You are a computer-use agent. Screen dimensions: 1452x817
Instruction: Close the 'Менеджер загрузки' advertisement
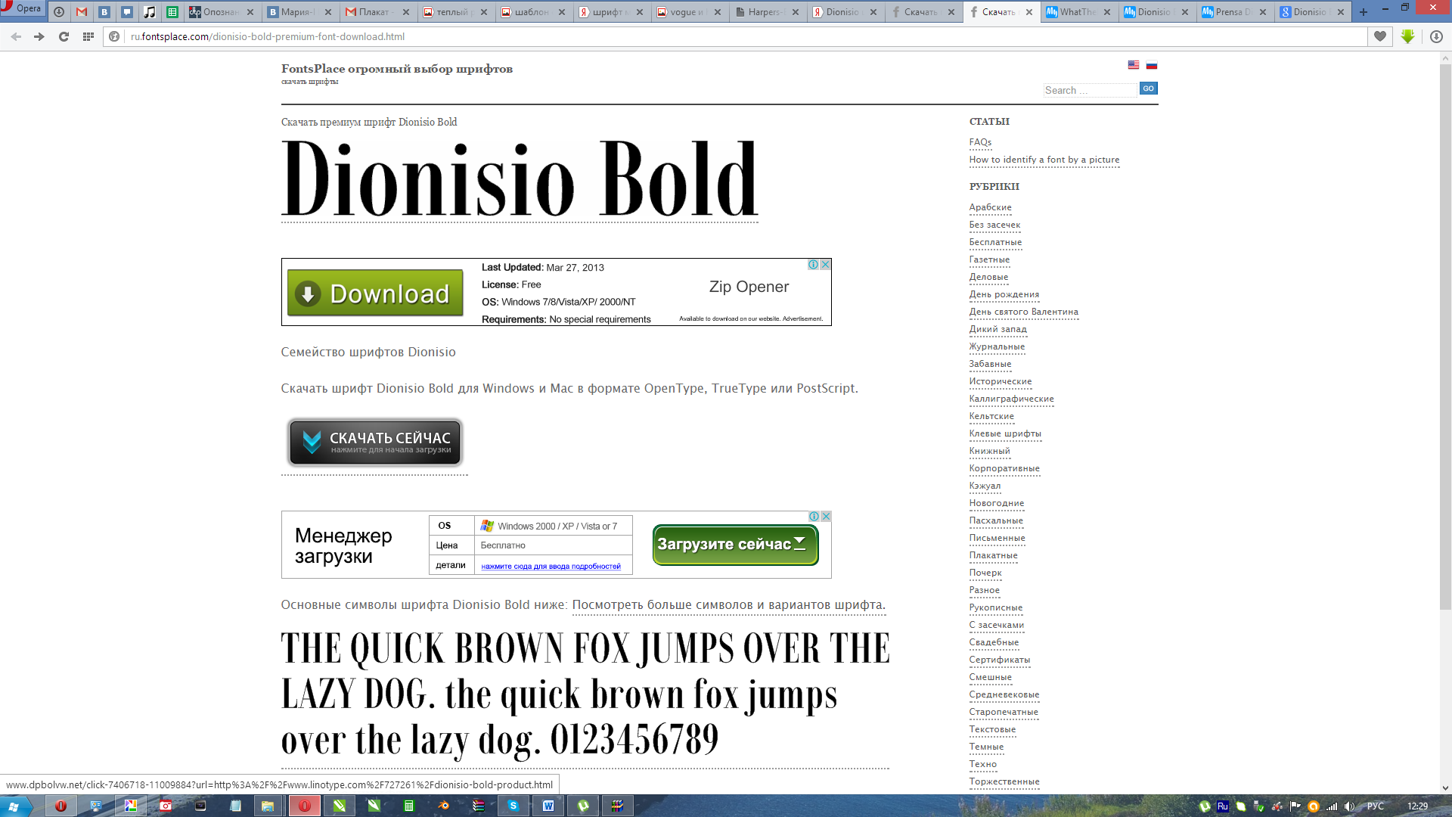pyautogui.click(x=827, y=516)
